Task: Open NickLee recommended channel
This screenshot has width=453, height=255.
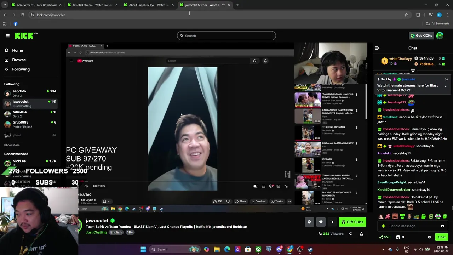Action: (30, 163)
